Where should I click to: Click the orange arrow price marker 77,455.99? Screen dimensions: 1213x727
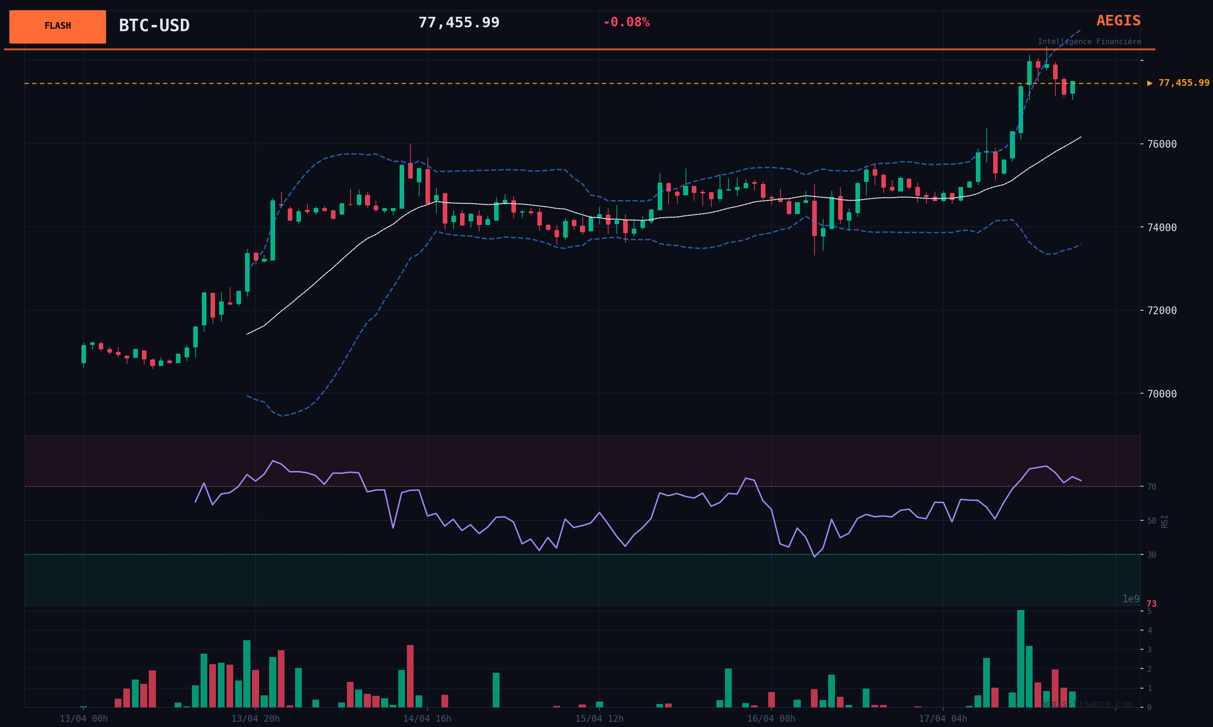1177,83
